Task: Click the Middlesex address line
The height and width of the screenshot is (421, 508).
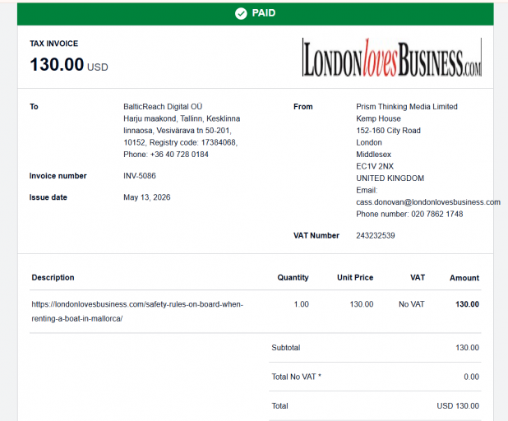Action: pyautogui.click(x=373, y=155)
